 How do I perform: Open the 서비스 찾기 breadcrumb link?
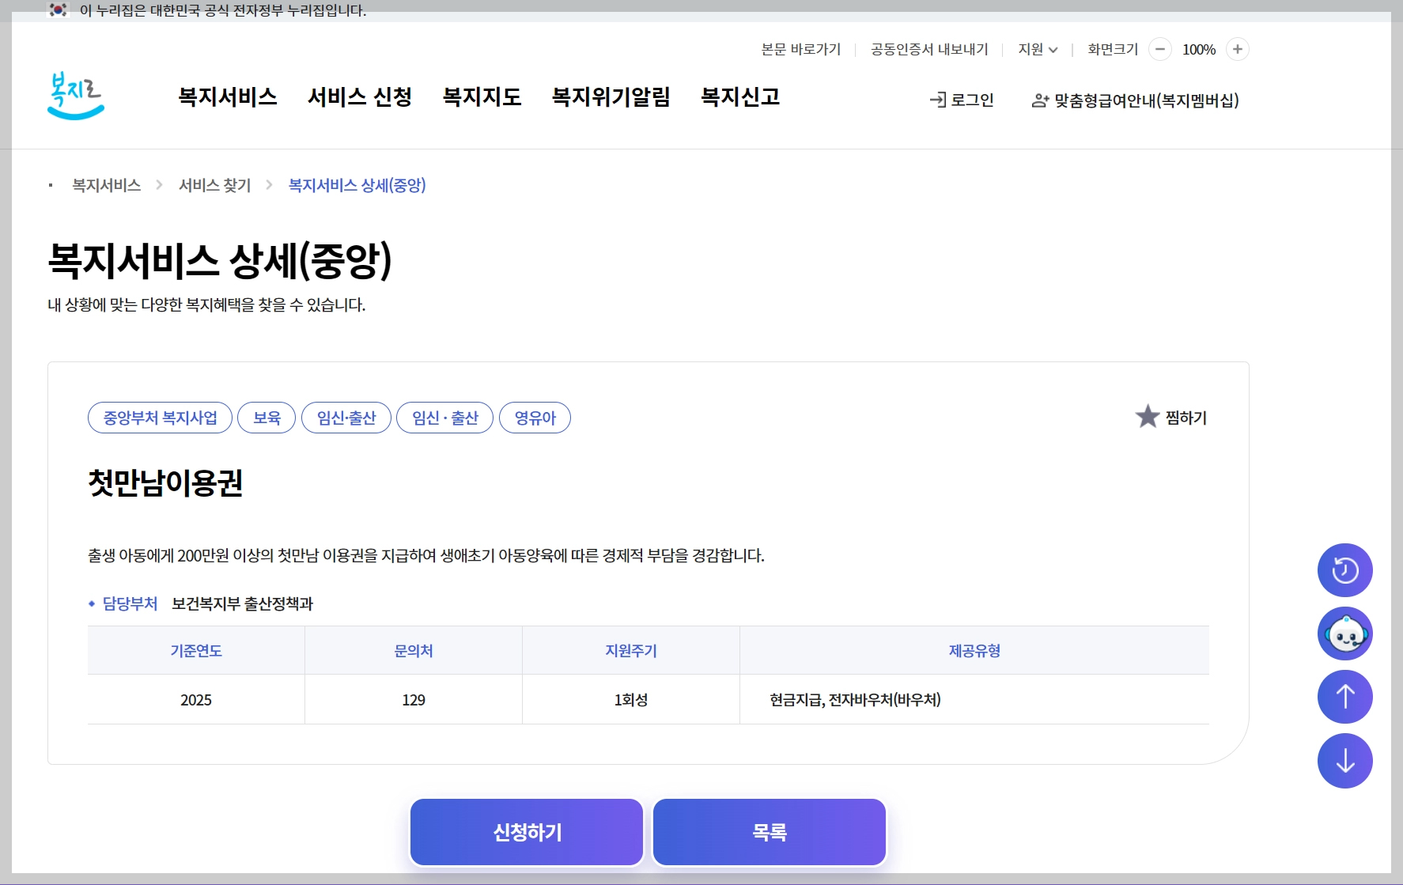pos(214,186)
